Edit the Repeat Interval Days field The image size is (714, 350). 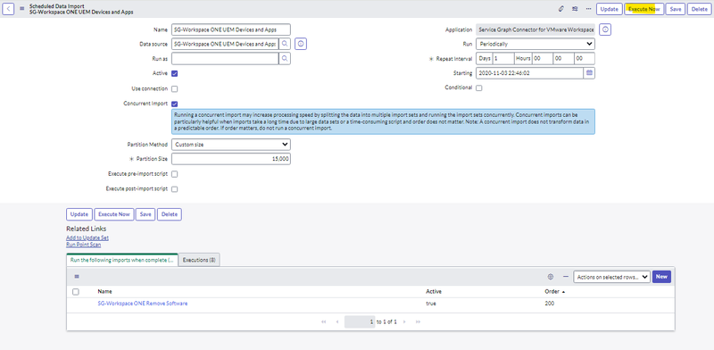(x=503, y=58)
